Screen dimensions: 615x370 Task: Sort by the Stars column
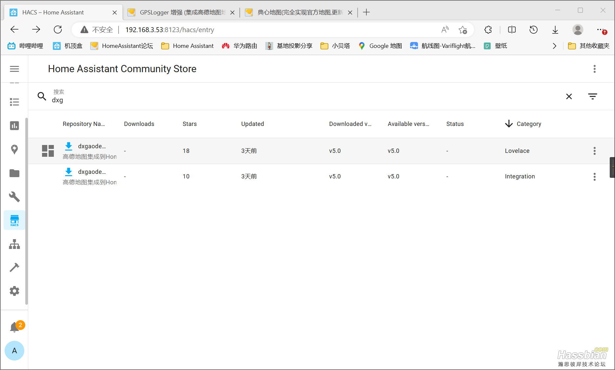(190, 124)
